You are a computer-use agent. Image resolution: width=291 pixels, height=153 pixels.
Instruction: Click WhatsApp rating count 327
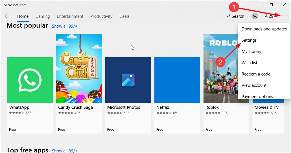28,113
